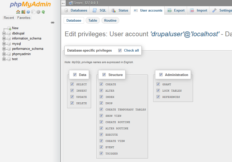Screen dimensions: 232x162
Task: Click the link chain icon in sidebar
Action: [x=53, y=22]
